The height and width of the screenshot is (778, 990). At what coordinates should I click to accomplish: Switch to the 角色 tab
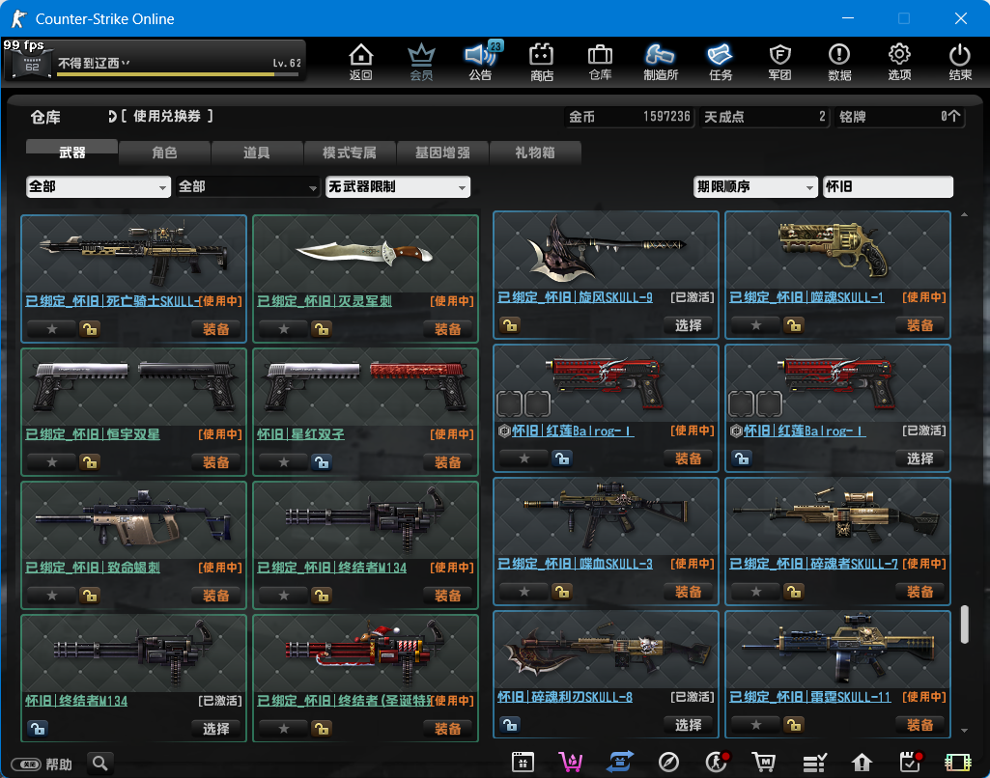[164, 153]
